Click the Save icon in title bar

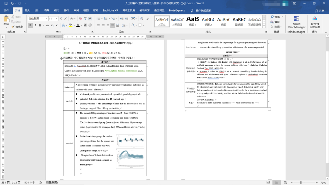(6, 3)
